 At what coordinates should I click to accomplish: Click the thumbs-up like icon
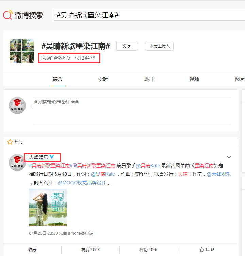[202, 250]
